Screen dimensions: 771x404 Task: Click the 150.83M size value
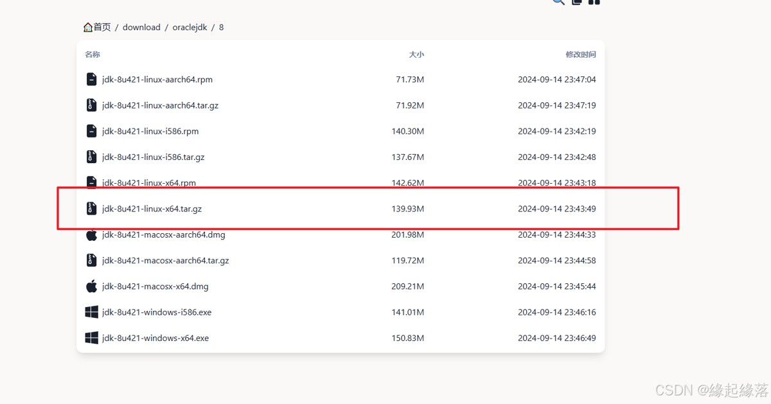click(408, 338)
